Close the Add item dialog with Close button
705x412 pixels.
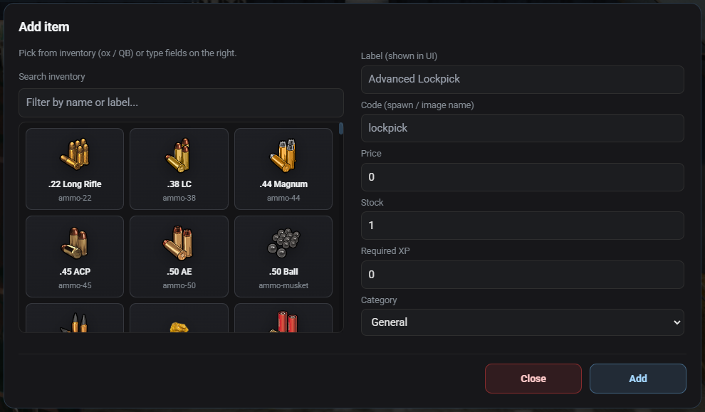click(533, 379)
